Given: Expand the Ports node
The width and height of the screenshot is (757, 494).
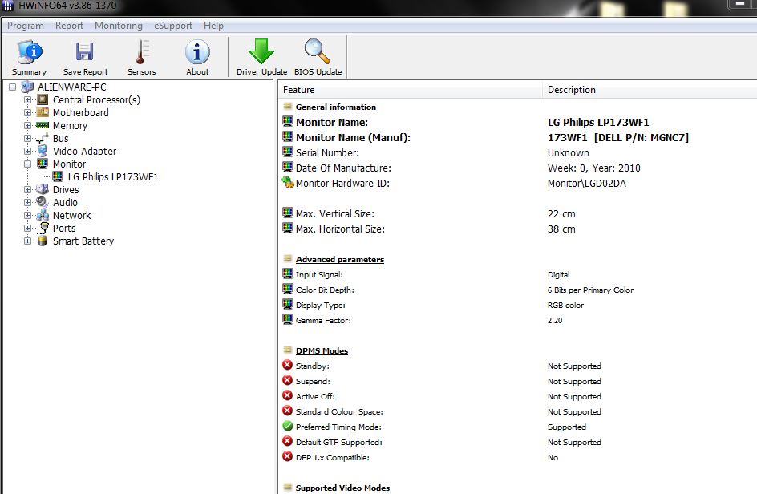Looking at the screenshot, I should tap(27, 228).
